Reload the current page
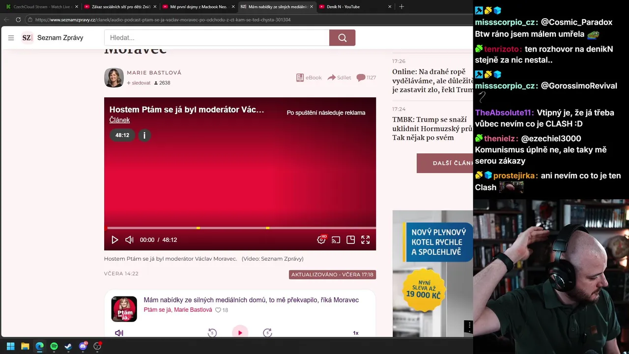Image resolution: width=629 pixels, height=354 pixels. point(18,20)
